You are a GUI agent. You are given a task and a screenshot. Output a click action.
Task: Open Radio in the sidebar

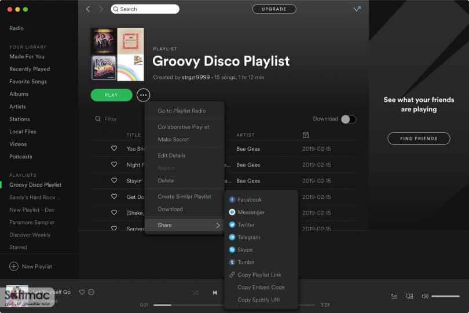pyautogui.click(x=16, y=28)
